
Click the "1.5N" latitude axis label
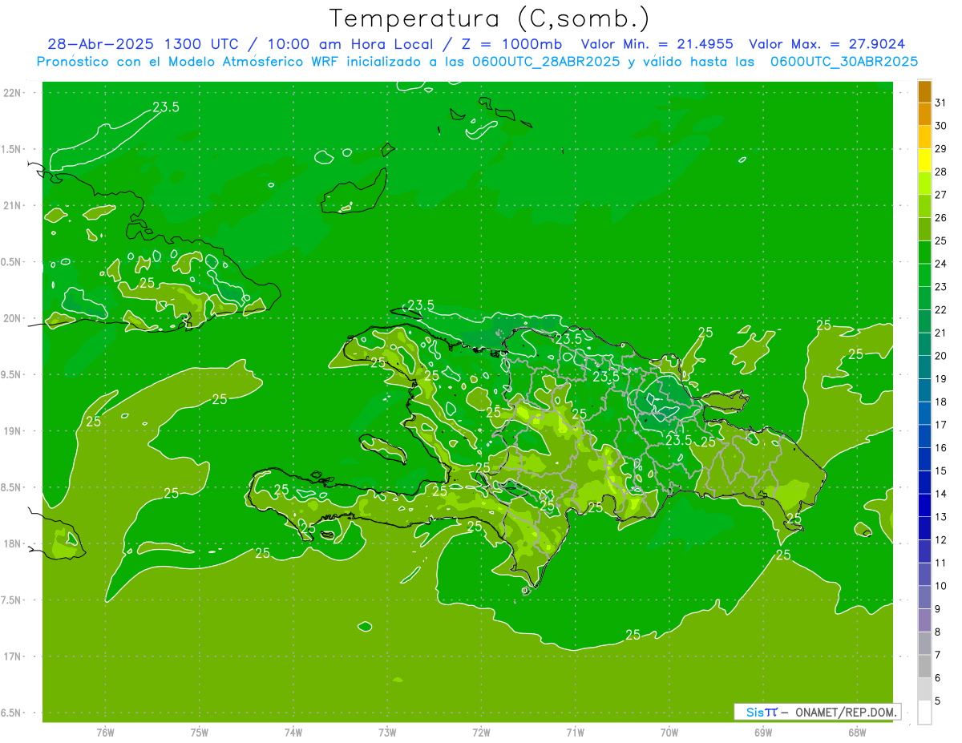[12, 149]
